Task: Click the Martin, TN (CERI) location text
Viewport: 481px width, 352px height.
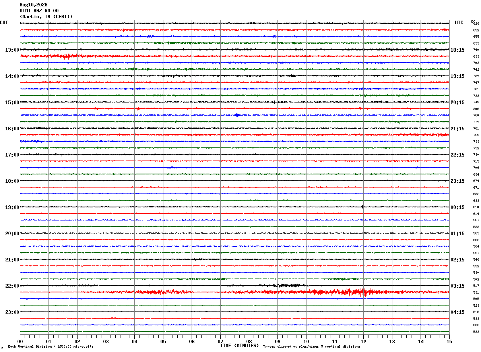Action: (46, 17)
